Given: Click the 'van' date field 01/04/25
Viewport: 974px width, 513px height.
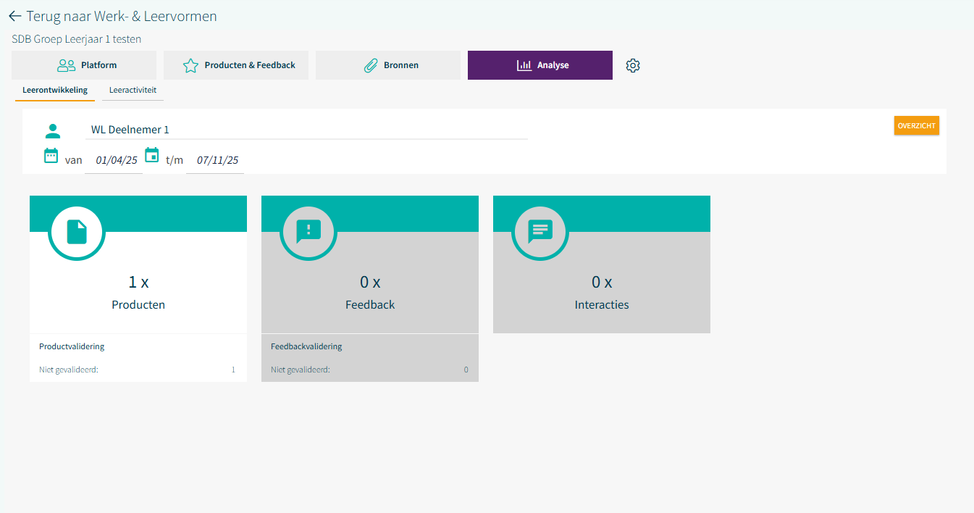Looking at the screenshot, I should 116,160.
